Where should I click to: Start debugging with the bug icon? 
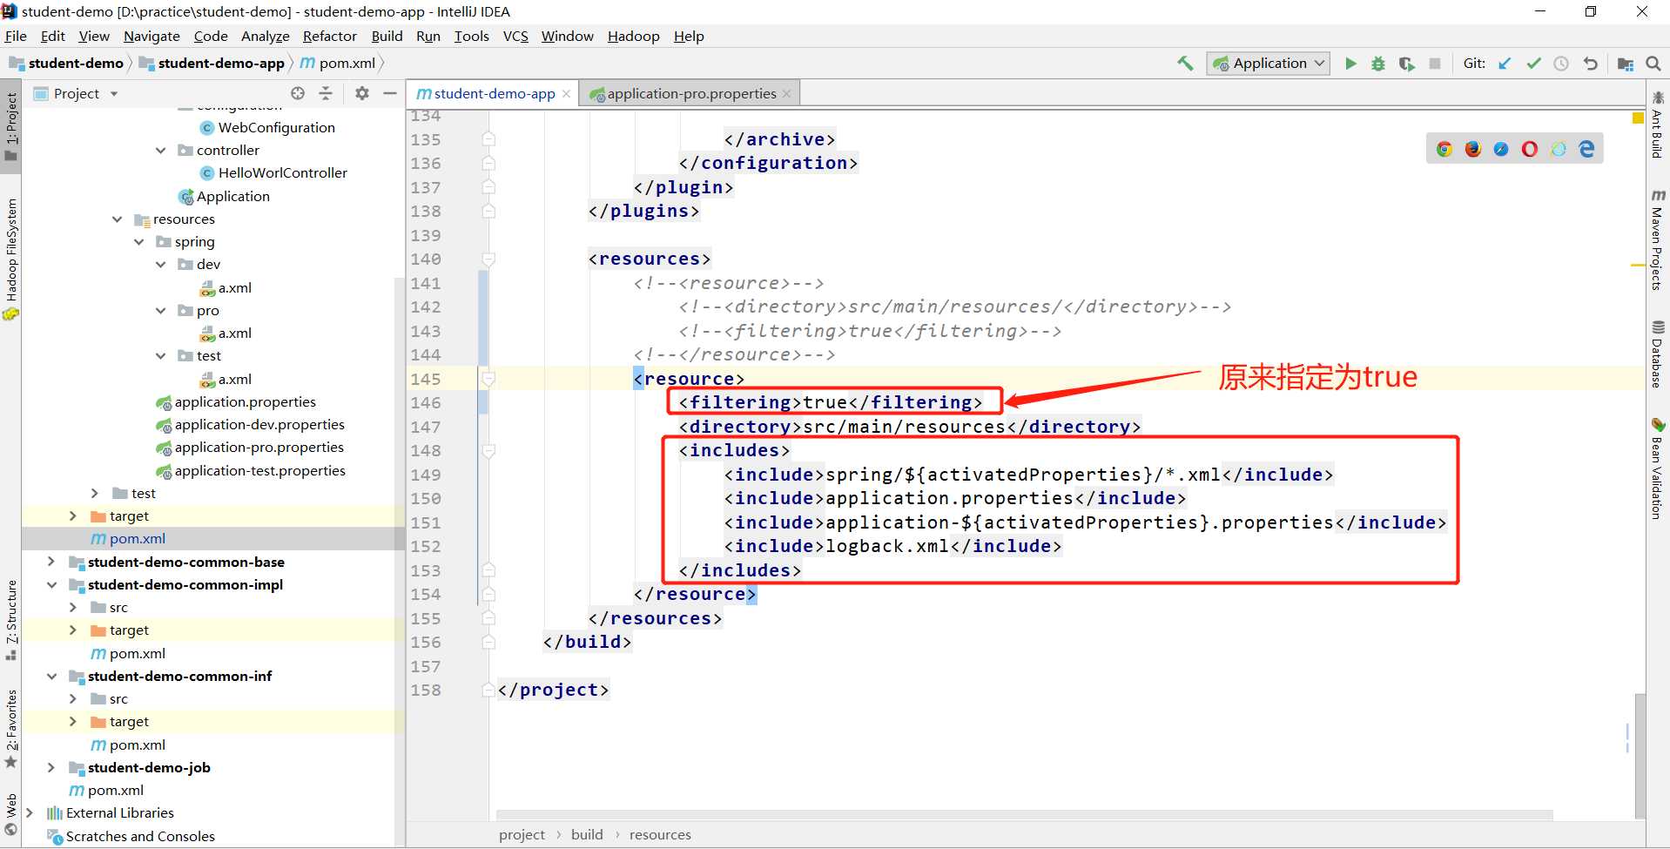pos(1378,64)
